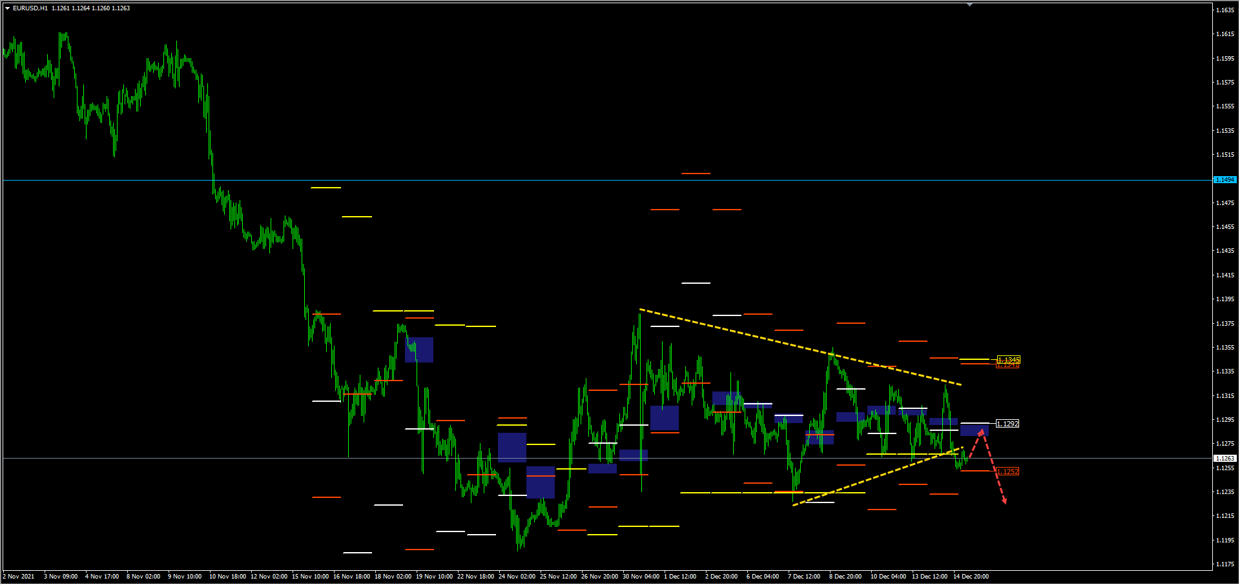This screenshot has width=1240, height=585.
Task: Click the 30 Nov 04:00 time label
Action: tap(641, 577)
